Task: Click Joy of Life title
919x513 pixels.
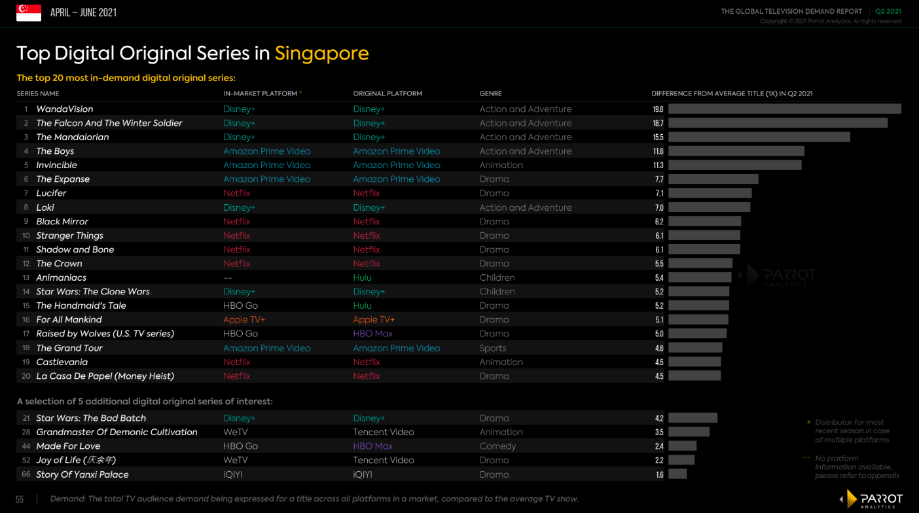Action: (76, 460)
